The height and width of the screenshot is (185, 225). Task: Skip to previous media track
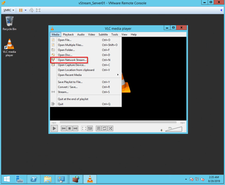(x=63, y=128)
